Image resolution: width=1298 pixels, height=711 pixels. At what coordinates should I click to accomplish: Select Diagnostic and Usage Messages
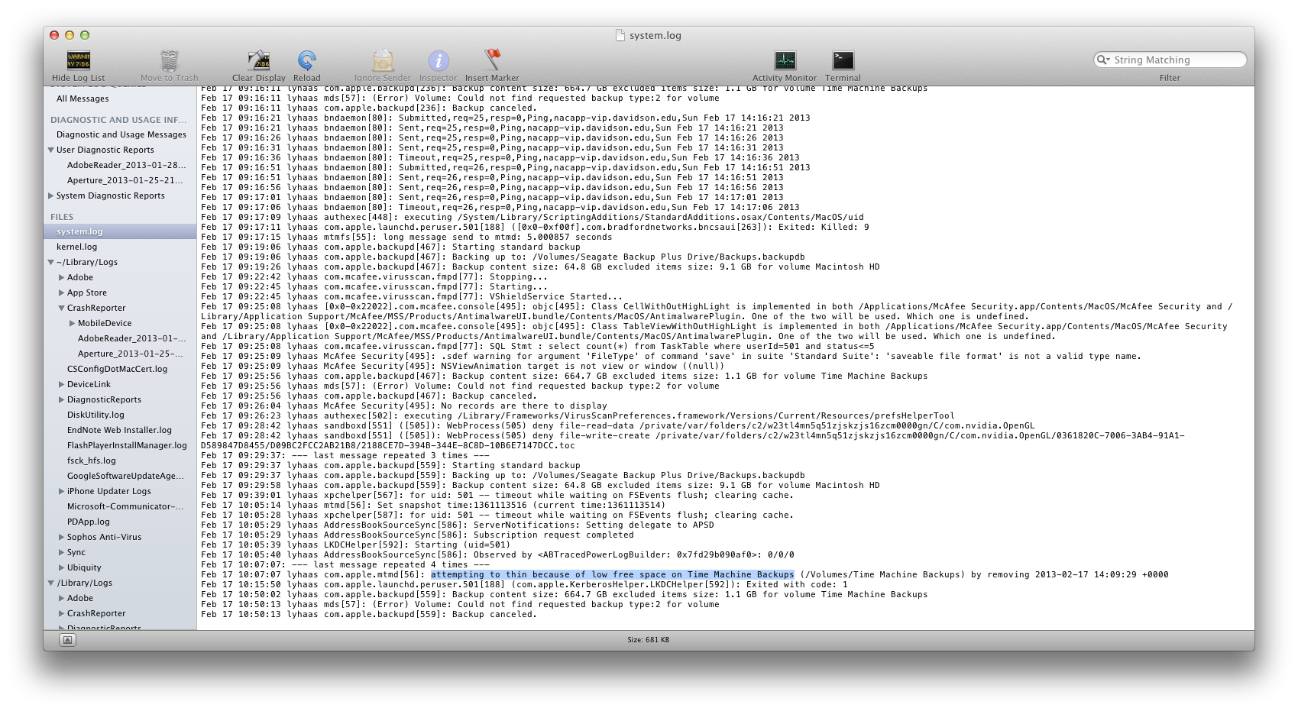[120, 134]
